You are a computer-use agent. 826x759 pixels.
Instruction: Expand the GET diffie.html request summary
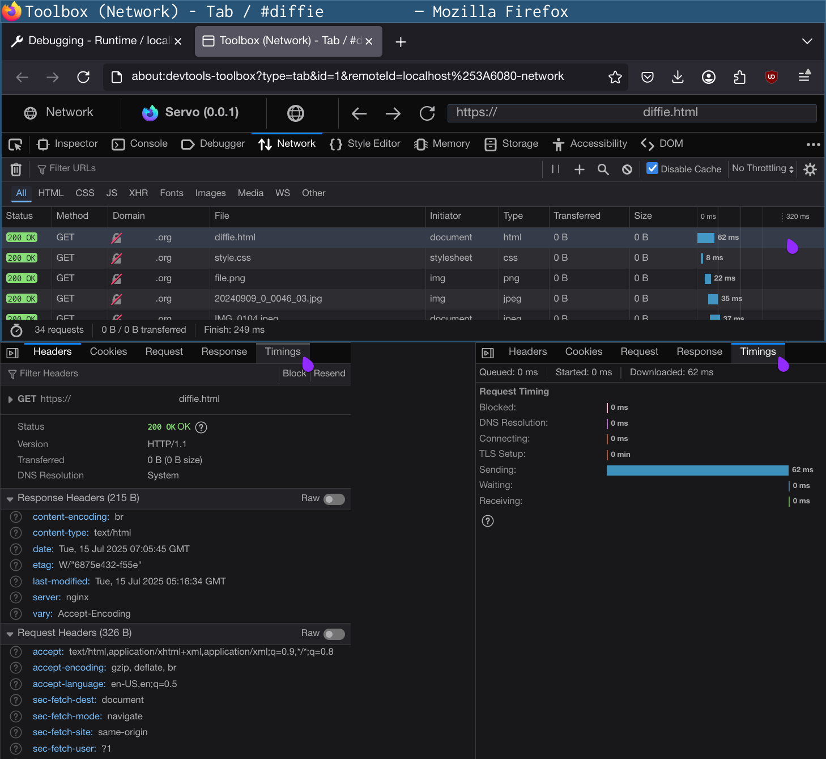click(x=10, y=398)
